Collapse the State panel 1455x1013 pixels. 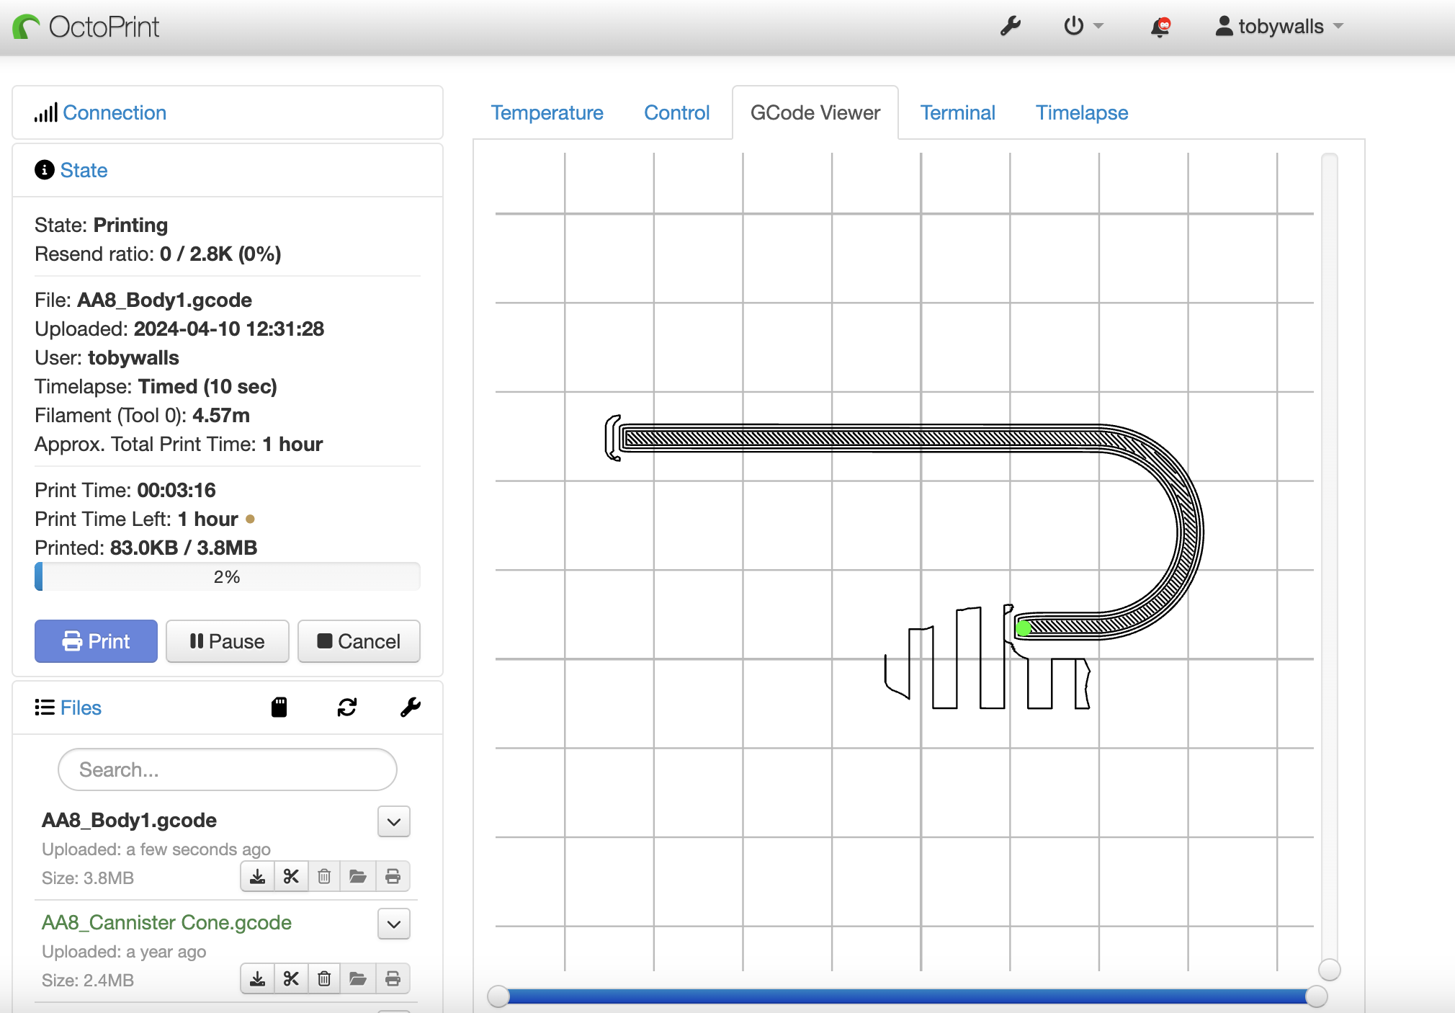(x=84, y=170)
